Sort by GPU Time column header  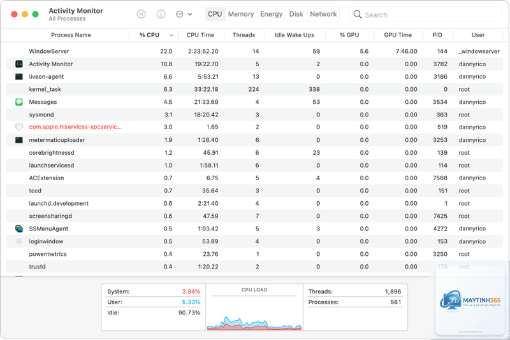398,35
